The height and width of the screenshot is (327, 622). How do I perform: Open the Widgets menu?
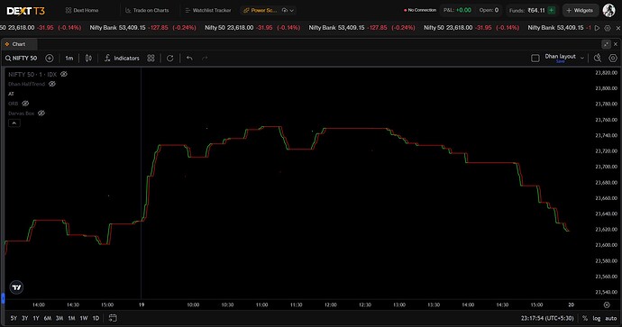click(580, 10)
